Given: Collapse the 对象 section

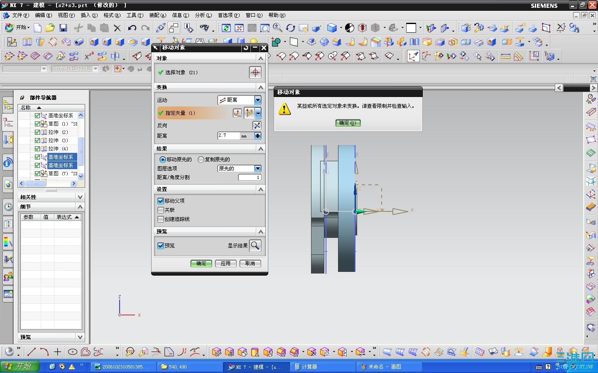Looking at the screenshot, I should coord(261,58).
